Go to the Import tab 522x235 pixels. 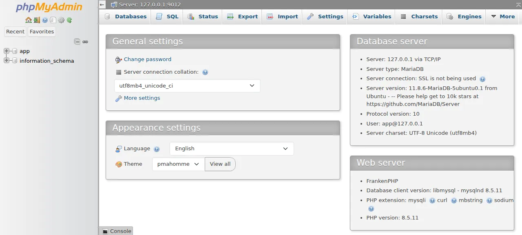click(282, 17)
